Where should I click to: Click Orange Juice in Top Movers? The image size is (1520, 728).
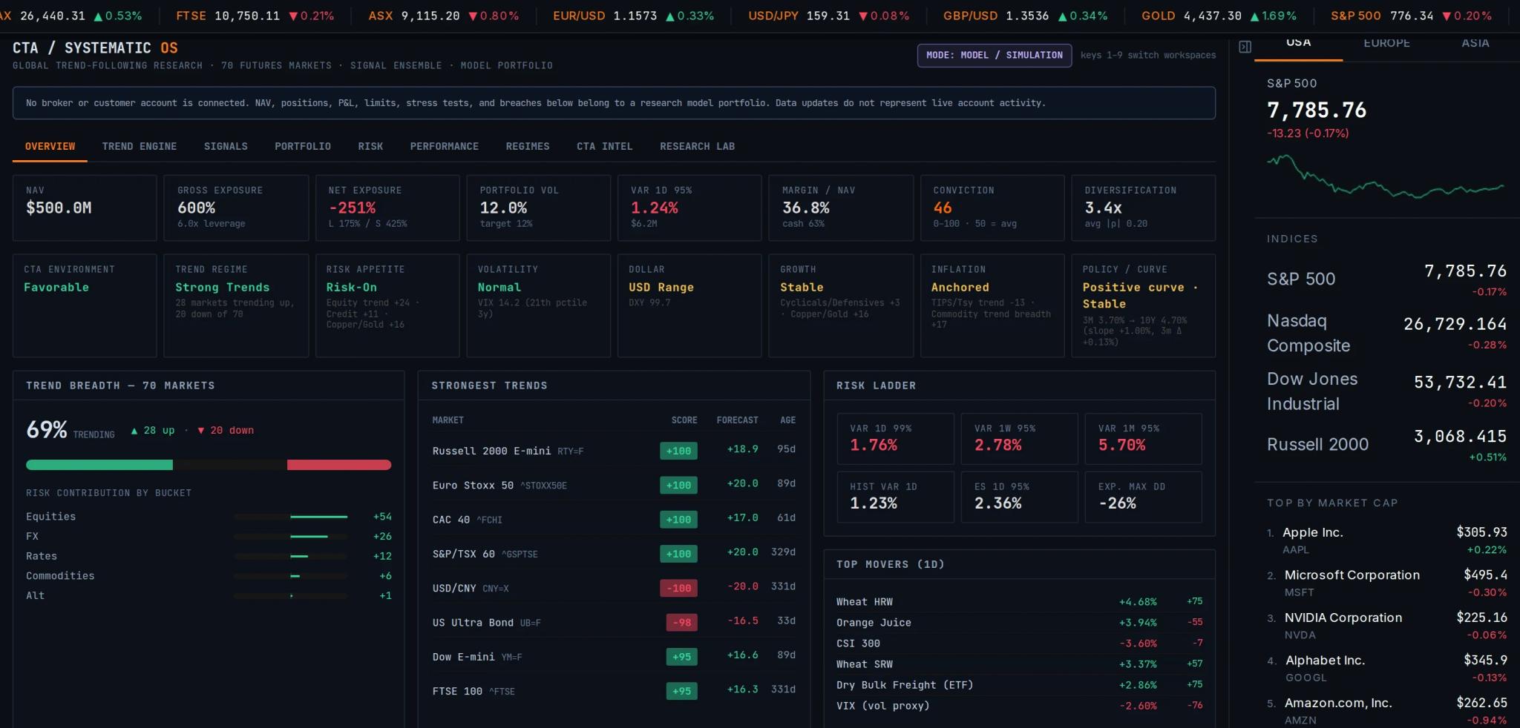(x=1019, y=622)
